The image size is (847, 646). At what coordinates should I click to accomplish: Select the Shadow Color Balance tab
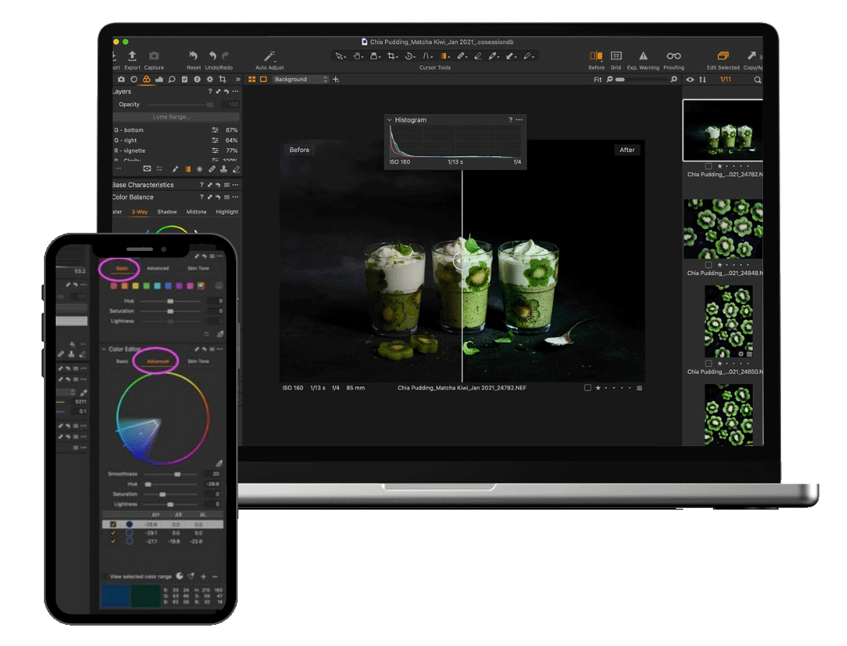point(167,212)
